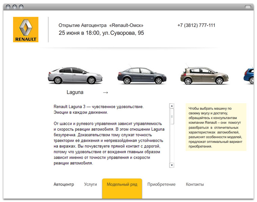Click the scrollbar up arrow
Image resolution: width=257 pixels, height=202 pixels.
[x=171, y=106]
